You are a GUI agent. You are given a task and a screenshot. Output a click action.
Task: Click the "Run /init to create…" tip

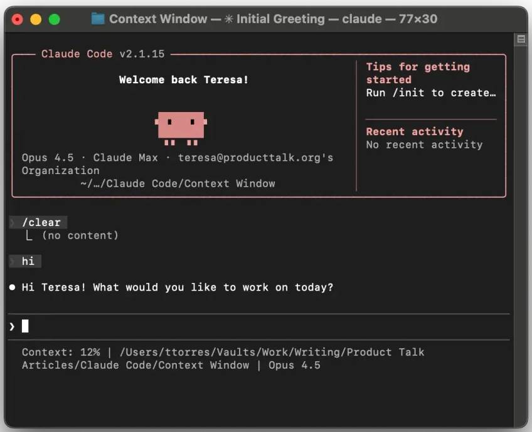pyautogui.click(x=431, y=93)
